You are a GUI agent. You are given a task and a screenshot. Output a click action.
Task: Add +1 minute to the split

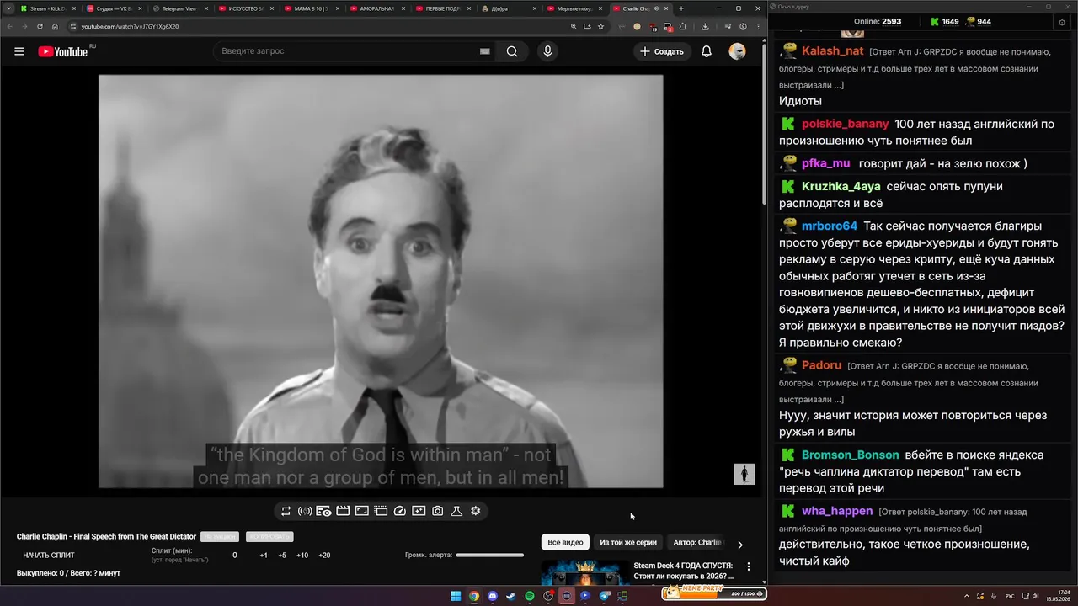(264, 555)
